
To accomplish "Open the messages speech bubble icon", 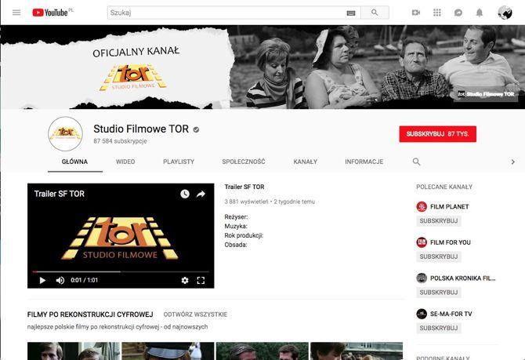I will tap(458, 13).
